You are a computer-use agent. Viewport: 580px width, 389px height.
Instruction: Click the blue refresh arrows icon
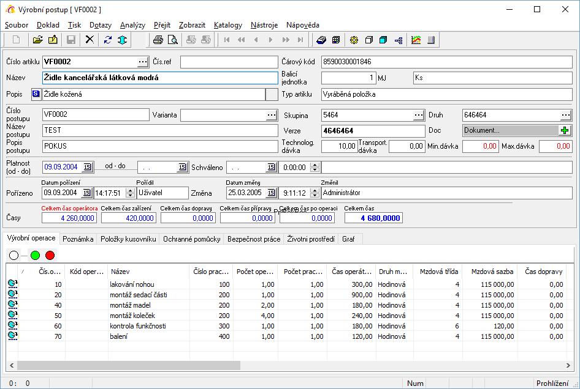[108, 40]
